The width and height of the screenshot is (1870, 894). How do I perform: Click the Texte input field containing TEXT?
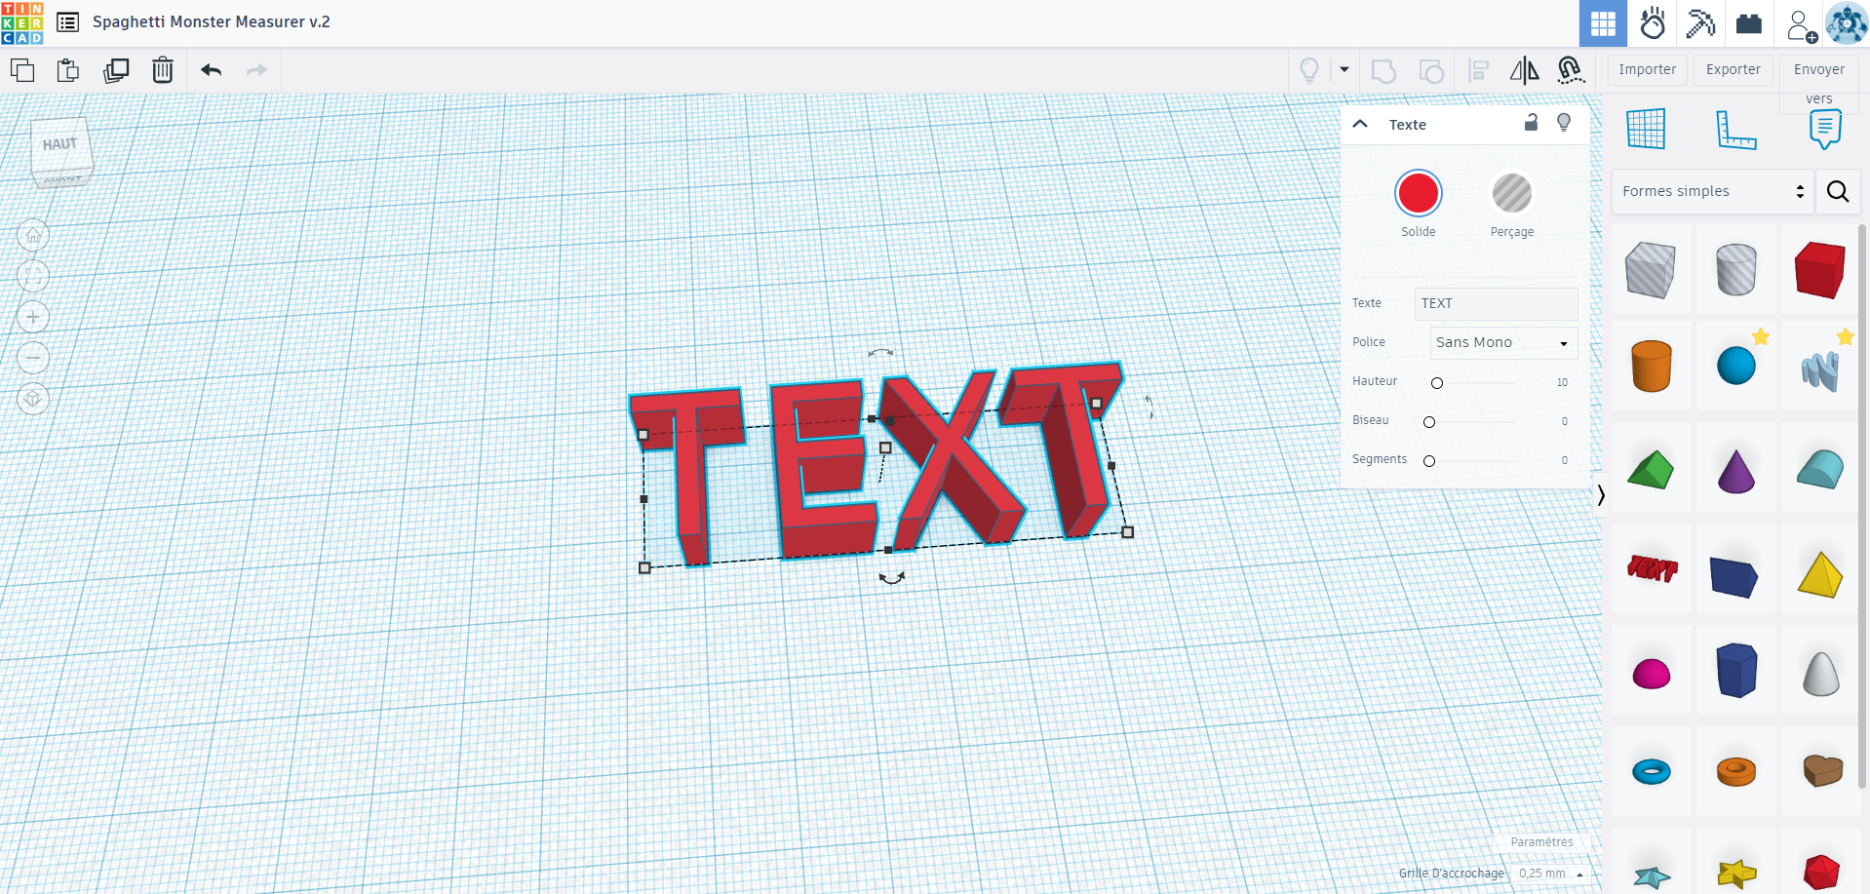point(1496,303)
